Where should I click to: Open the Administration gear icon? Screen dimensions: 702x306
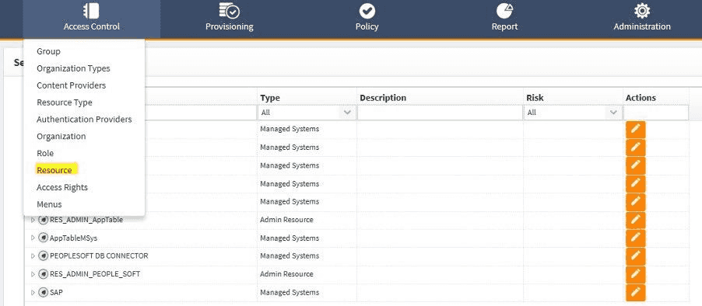642,11
